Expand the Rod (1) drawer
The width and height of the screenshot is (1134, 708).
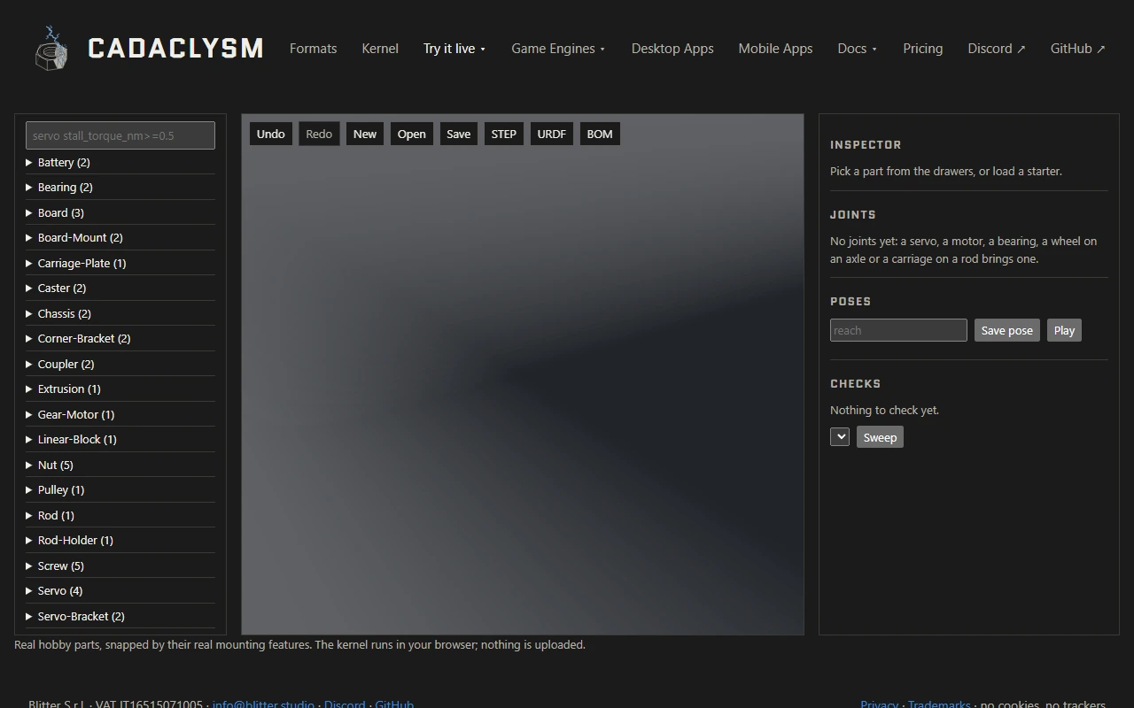(x=120, y=516)
